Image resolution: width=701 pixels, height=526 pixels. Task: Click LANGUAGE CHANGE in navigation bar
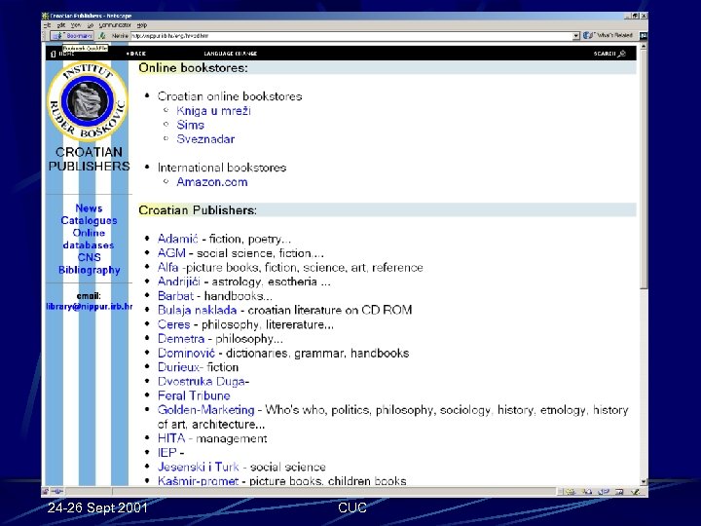point(230,54)
